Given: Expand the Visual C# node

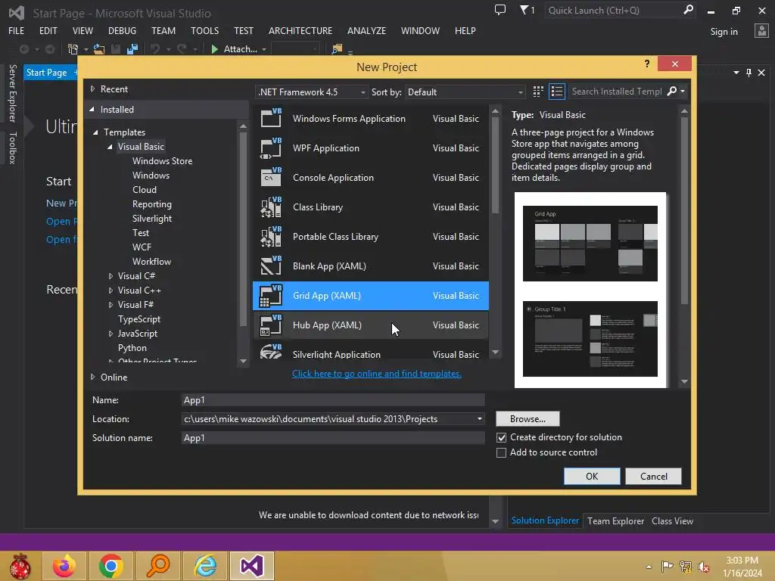Looking at the screenshot, I should (x=110, y=275).
